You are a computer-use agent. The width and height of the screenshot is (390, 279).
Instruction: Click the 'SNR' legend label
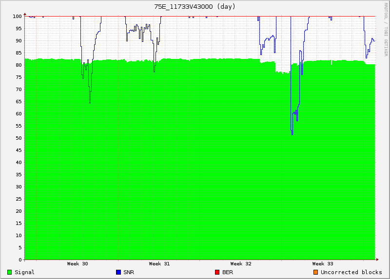tap(129, 272)
